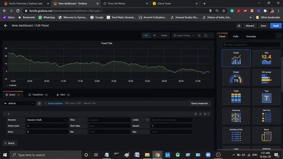Open UiPath from the taskbar
The width and height of the screenshot is (283, 159).
168,155
